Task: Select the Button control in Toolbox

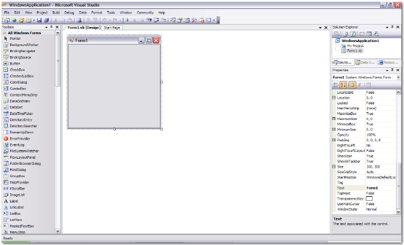Action: (x=15, y=63)
